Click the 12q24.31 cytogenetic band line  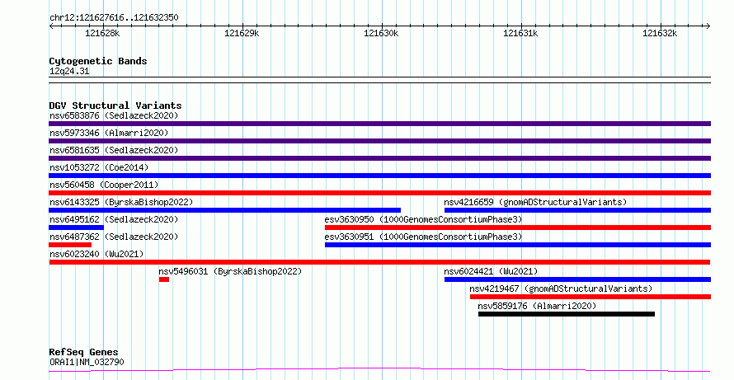(x=379, y=80)
